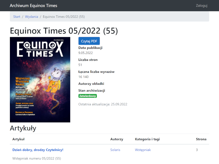Viewport: 219px width, 164px height.
Task: Select word count value 16 140
Action: (x=83, y=77)
